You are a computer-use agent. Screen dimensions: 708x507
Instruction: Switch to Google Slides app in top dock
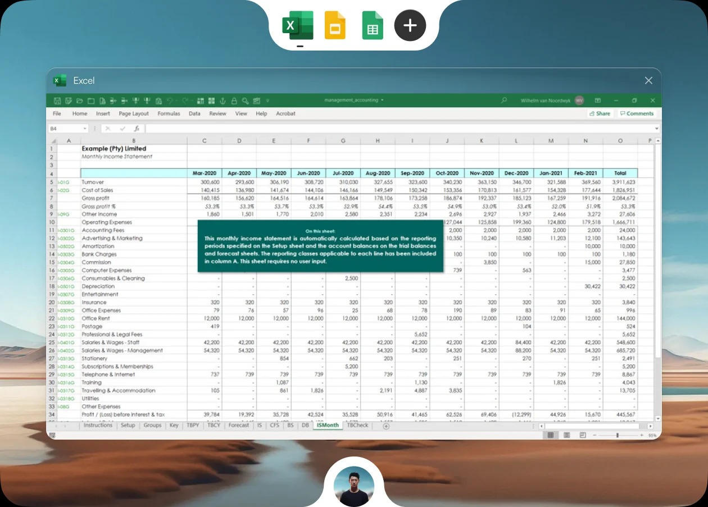[x=335, y=25]
